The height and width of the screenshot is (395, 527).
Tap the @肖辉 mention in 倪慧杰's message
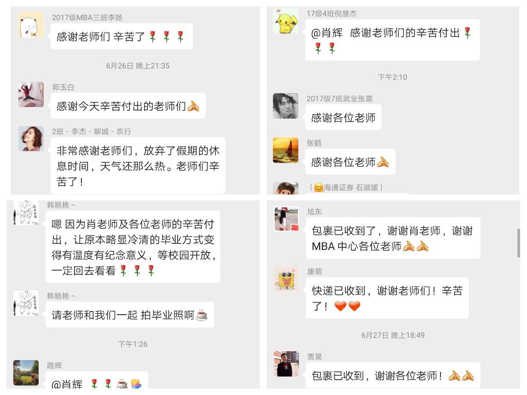pyautogui.click(x=327, y=33)
